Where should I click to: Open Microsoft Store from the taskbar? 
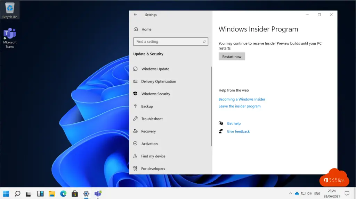(75, 193)
